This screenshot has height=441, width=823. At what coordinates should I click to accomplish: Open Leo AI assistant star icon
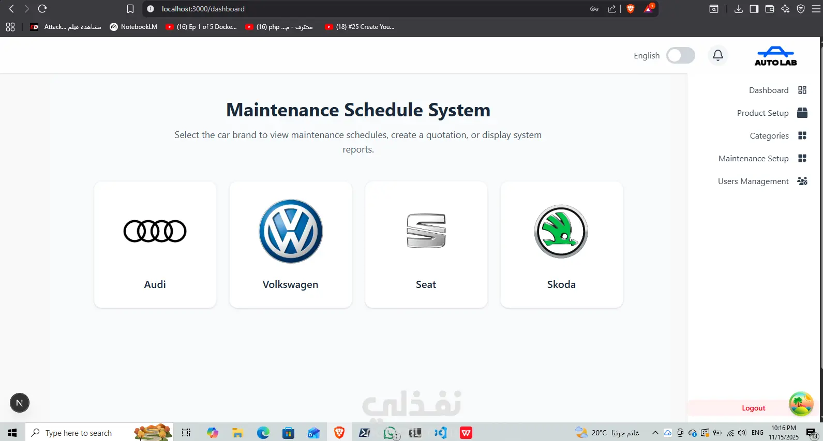coord(785,9)
